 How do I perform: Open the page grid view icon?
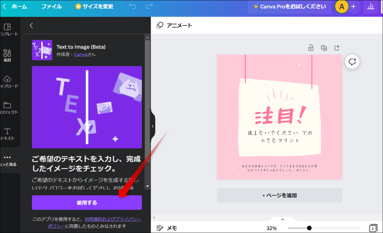coord(373,228)
